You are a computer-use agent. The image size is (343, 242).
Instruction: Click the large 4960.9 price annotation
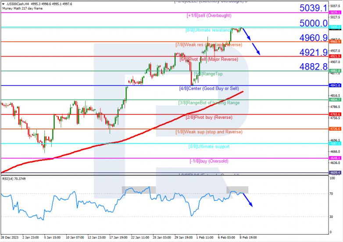coord(313,38)
